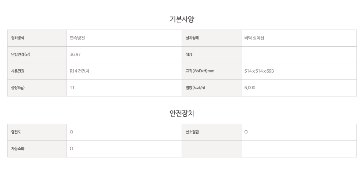Select the 자동소화 label cell

37,149
